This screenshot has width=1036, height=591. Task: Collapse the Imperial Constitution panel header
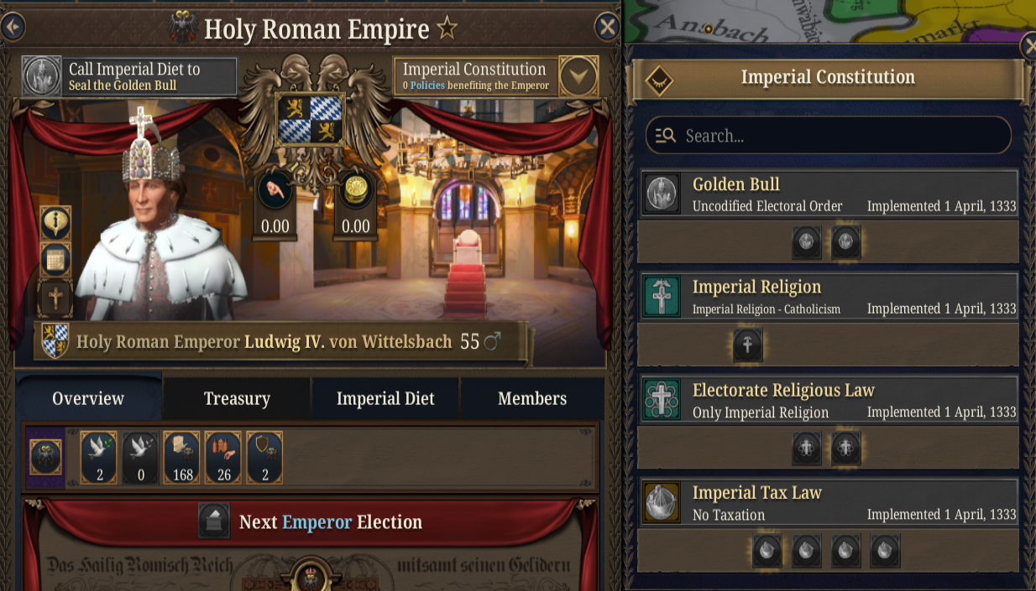coord(659,78)
